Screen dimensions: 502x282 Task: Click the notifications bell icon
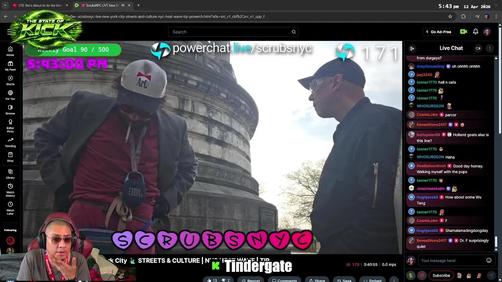click(x=475, y=32)
